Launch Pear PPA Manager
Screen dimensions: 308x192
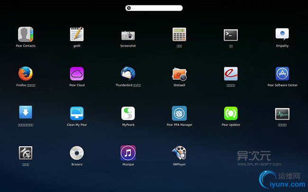click(179, 113)
